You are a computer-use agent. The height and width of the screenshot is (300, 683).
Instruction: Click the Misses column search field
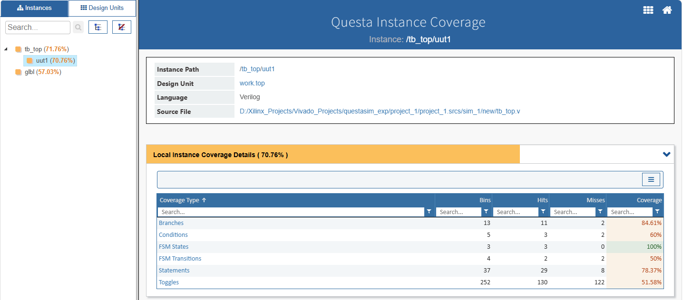(573, 212)
